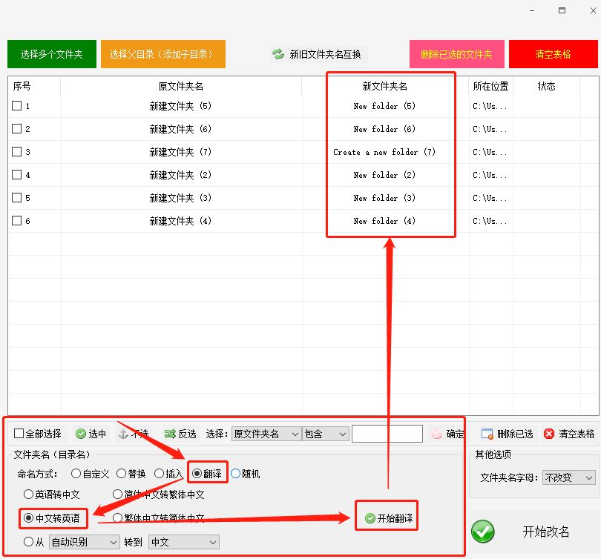Select the 从 custom language radio button
This screenshot has height=559, width=601.
tap(28, 542)
